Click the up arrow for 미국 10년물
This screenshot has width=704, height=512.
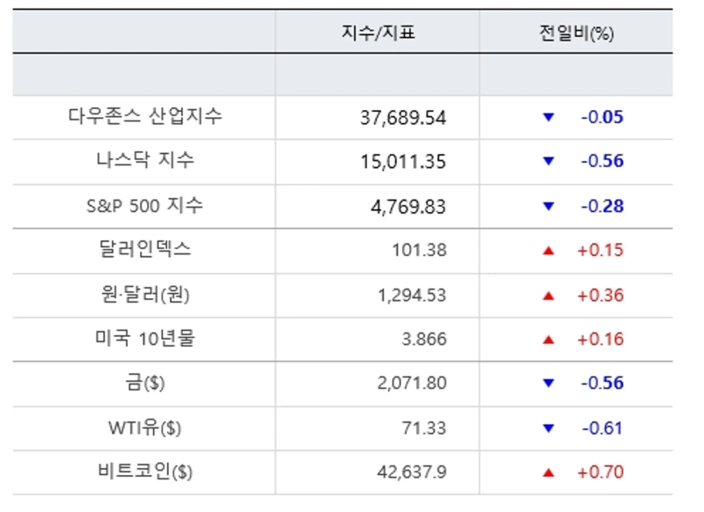point(549,340)
